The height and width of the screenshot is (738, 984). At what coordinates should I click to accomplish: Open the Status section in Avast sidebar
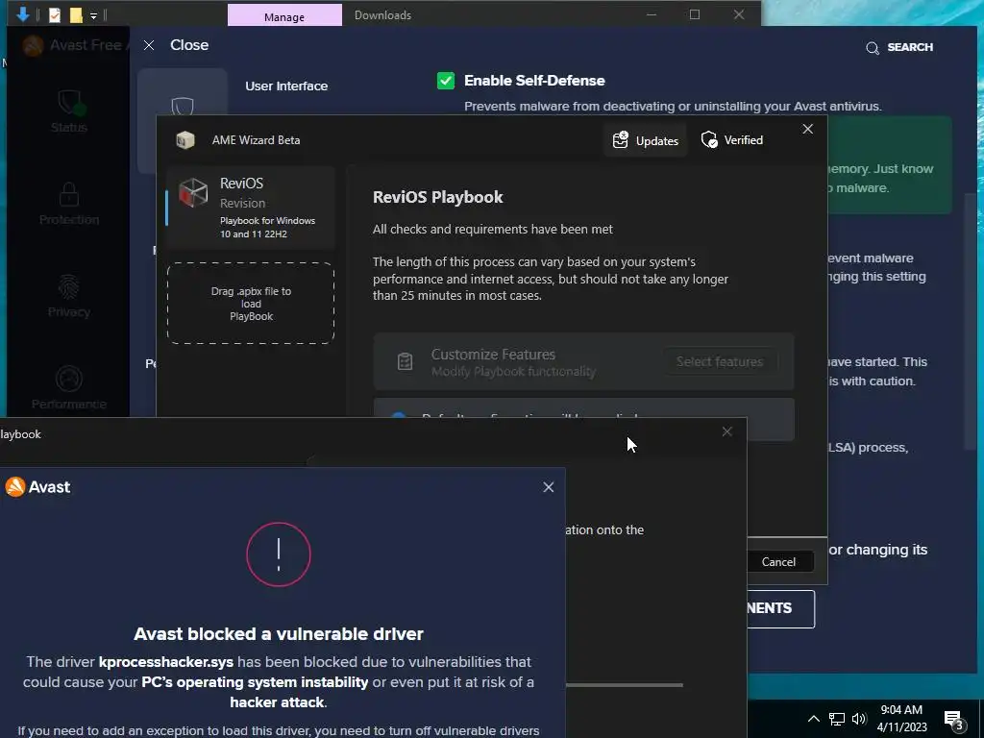69,111
